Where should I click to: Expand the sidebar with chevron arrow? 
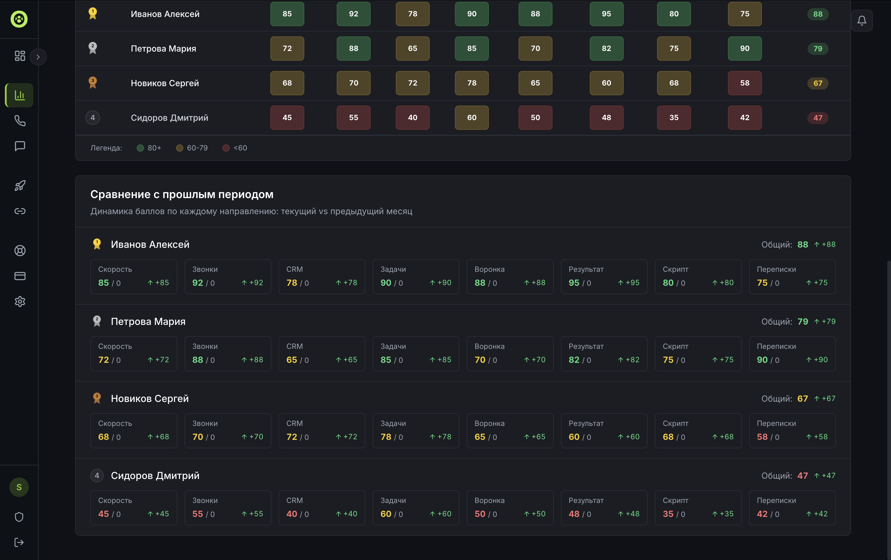[38, 57]
